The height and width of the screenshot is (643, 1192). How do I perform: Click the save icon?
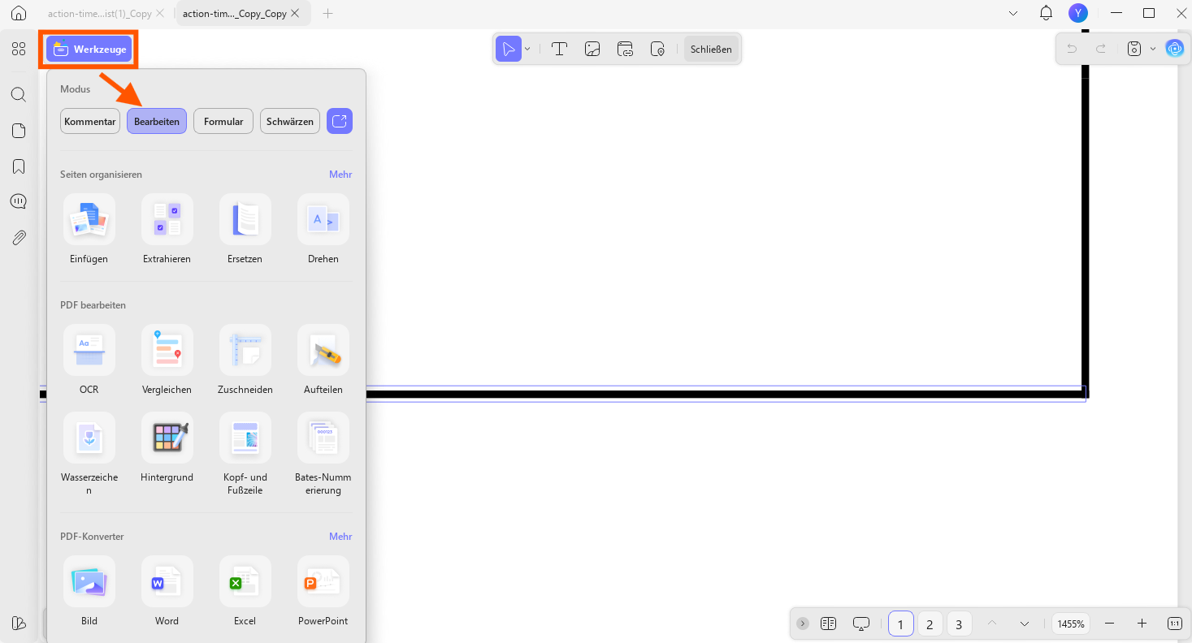coord(1134,49)
